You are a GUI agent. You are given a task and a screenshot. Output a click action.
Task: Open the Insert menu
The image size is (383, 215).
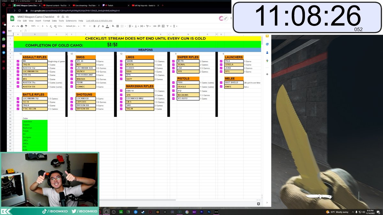click(38, 21)
